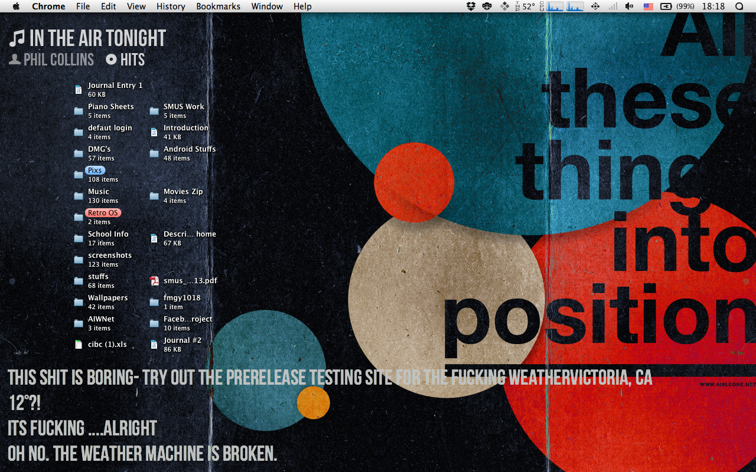Open Spotlight search icon
The image size is (756, 472).
tap(739, 6)
